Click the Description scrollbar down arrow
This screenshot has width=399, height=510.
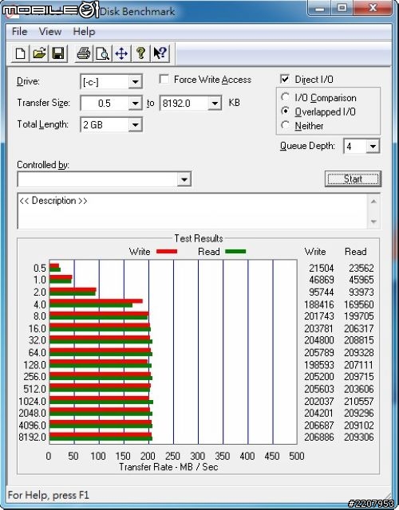(373, 222)
